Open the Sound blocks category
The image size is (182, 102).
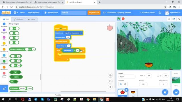4,38
